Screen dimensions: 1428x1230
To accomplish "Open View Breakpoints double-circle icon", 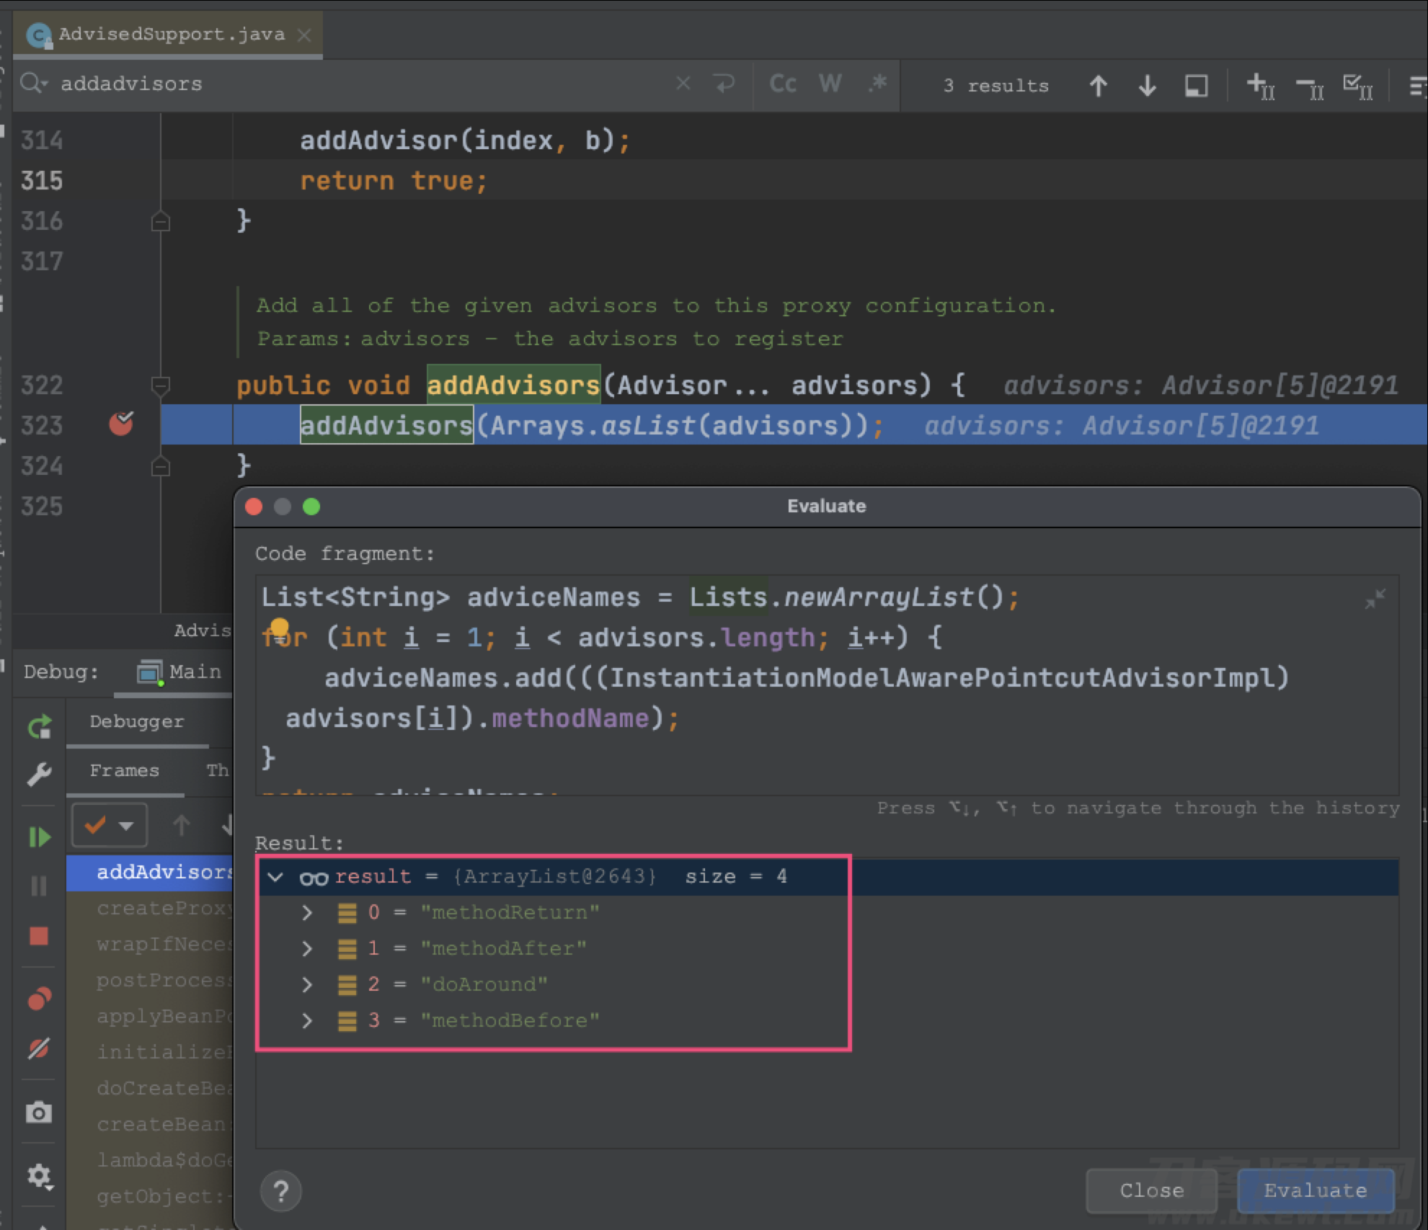I will 40,999.
